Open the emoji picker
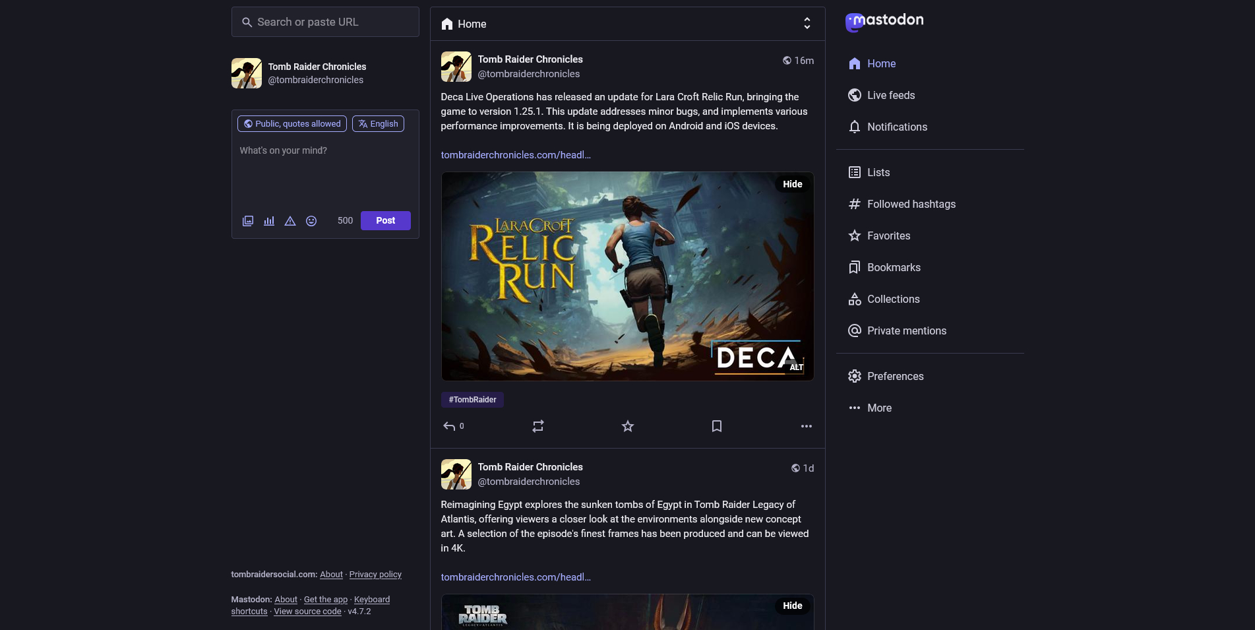 pos(311,221)
